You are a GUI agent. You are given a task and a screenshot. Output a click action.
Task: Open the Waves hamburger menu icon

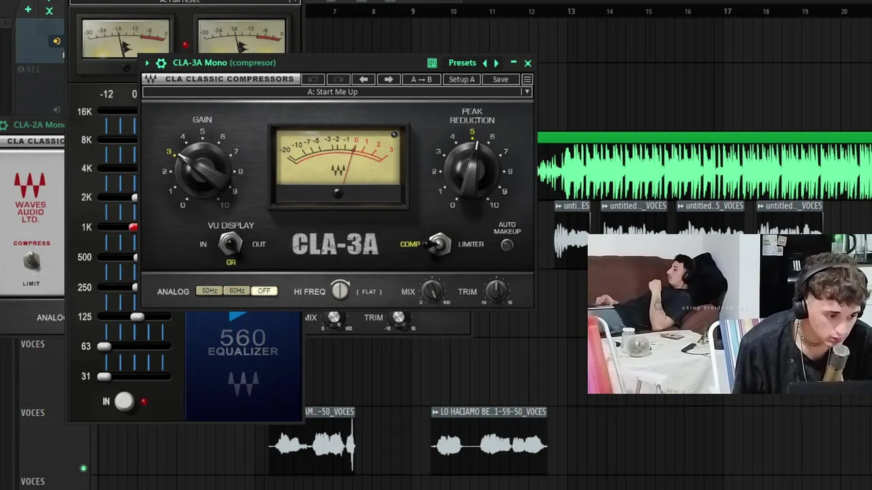[x=527, y=80]
